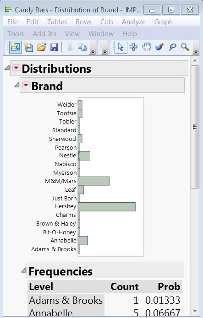203x318 pixels.
Task: Open the Edit menu
Action: click(33, 22)
